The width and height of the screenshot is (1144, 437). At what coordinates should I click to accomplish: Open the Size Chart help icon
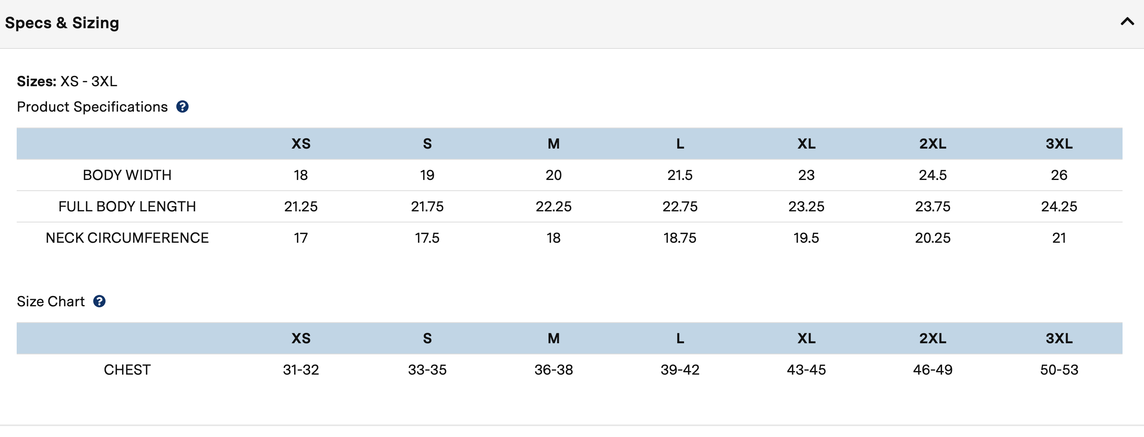(x=99, y=302)
